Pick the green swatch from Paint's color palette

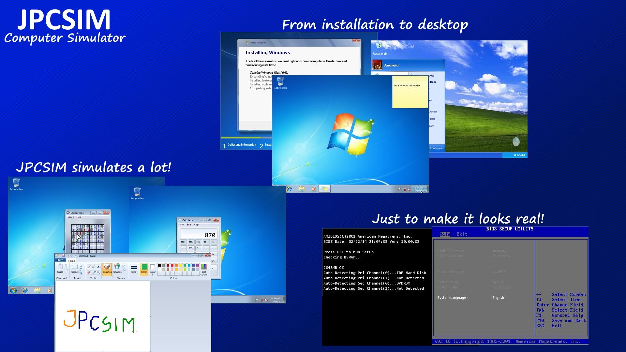pyautogui.click(x=184, y=265)
